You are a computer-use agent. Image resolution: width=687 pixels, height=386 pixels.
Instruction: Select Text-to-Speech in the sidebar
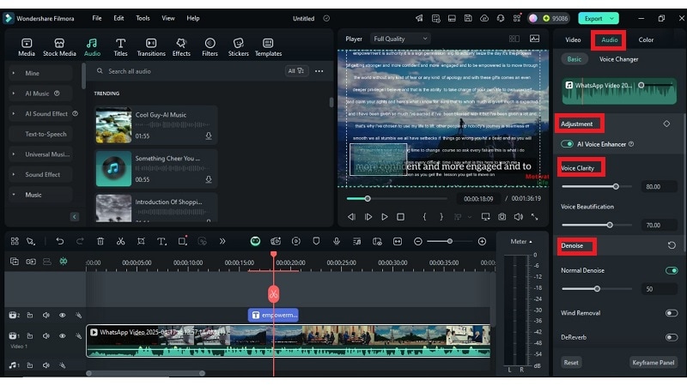pyautogui.click(x=46, y=134)
